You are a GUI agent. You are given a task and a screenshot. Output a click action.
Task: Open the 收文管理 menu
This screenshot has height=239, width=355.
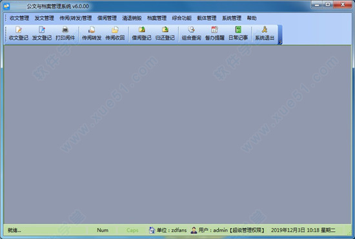tap(19, 18)
